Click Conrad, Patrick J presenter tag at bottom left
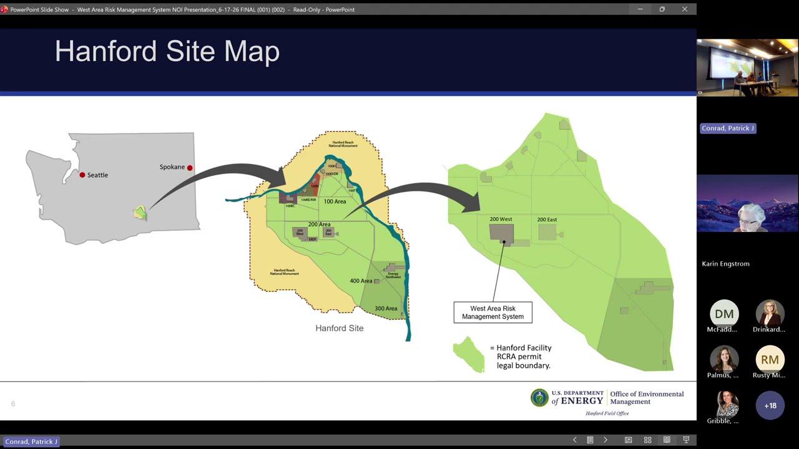 (x=31, y=441)
